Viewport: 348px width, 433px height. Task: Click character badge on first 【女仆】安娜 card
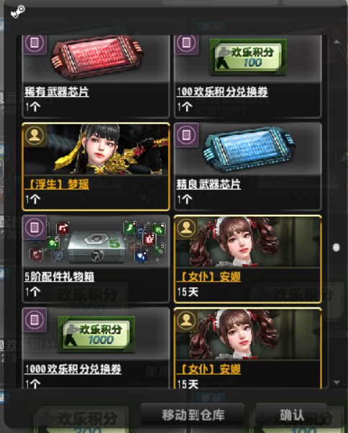[x=186, y=228]
